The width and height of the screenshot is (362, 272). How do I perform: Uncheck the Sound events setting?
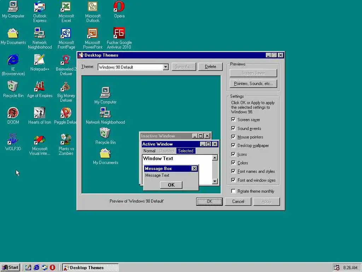(x=233, y=128)
